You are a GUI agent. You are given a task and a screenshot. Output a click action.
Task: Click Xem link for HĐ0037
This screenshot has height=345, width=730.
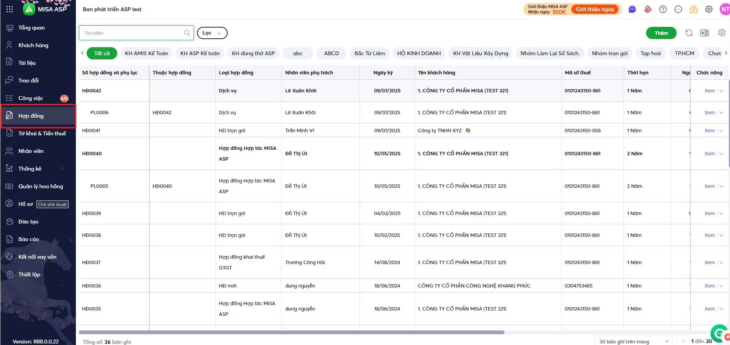click(x=709, y=263)
